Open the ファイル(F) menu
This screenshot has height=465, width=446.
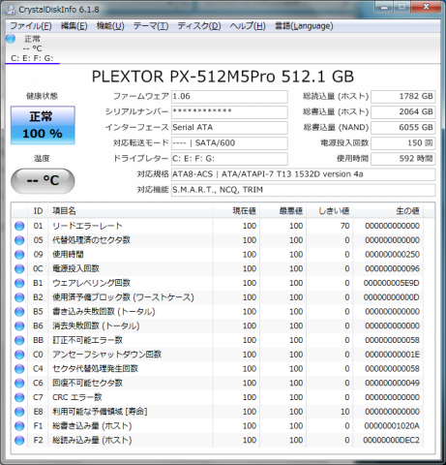31,26
